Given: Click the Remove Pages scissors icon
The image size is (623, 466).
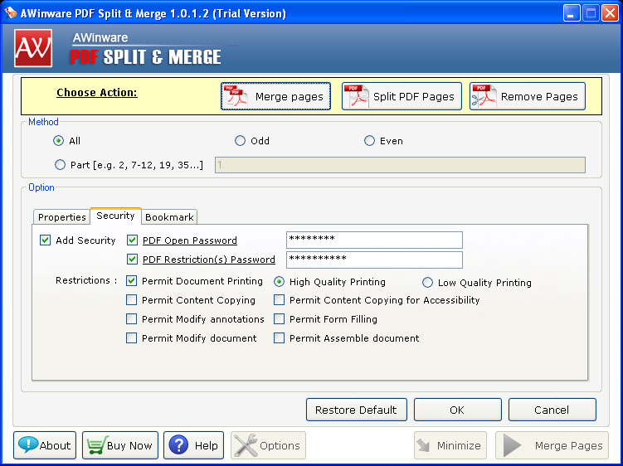Looking at the screenshot, I should pos(483,96).
